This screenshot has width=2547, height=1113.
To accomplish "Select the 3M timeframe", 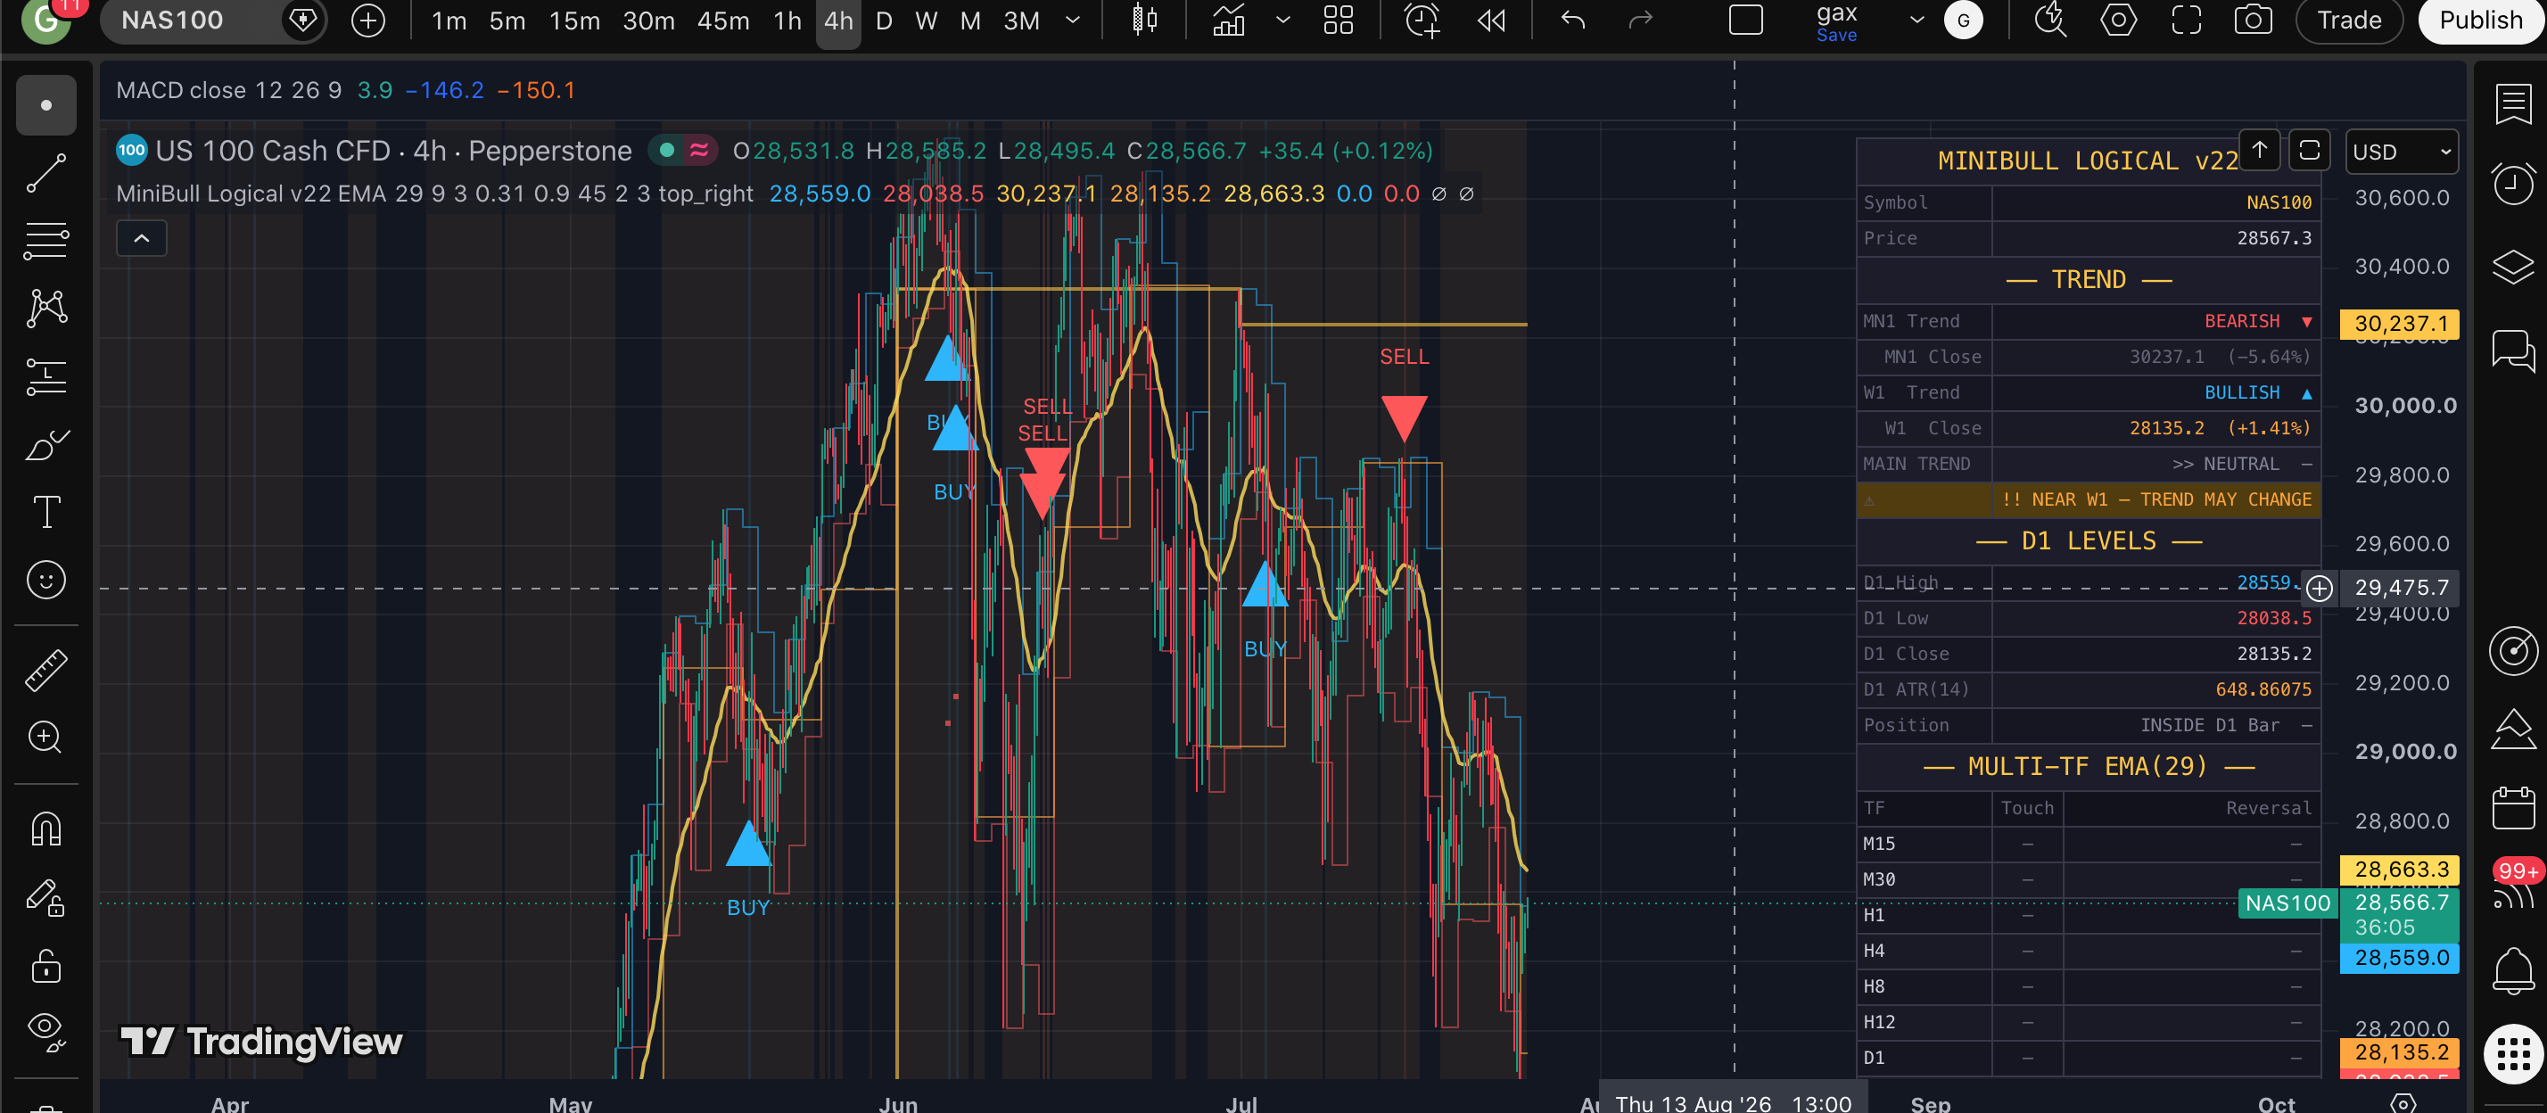I will [x=1021, y=21].
